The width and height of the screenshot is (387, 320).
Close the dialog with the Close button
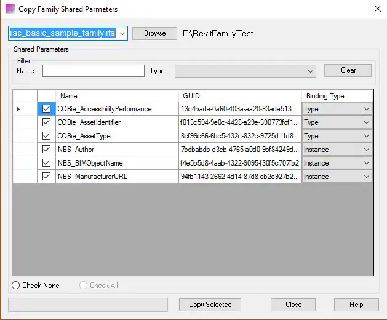pos(293,305)
